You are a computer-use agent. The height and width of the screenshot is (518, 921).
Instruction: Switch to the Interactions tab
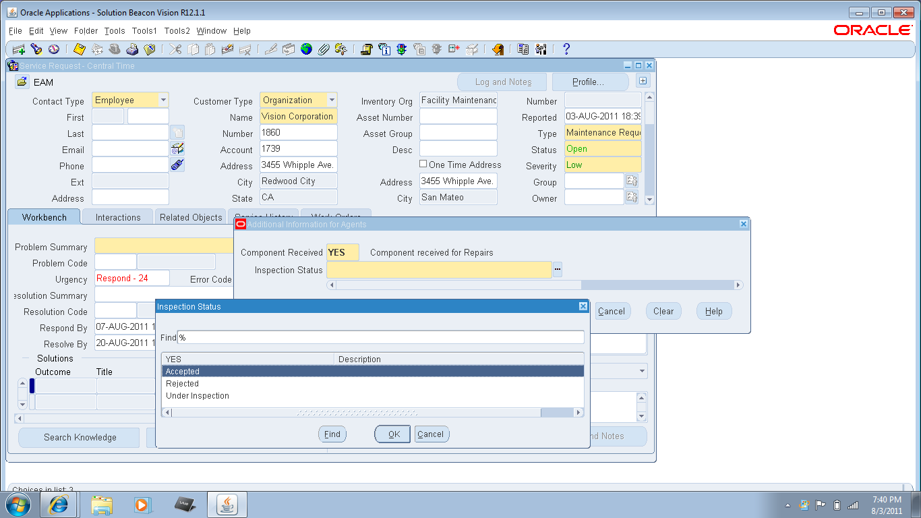pos(117,217)
